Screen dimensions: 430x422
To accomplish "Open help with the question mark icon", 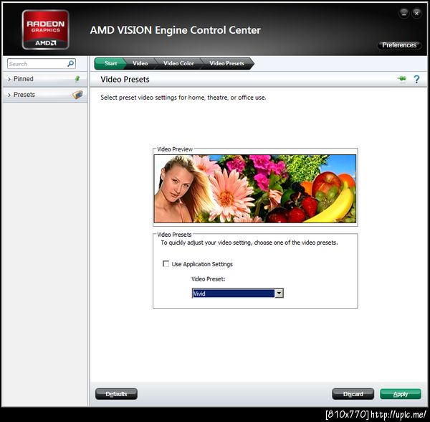I will 416,80.
